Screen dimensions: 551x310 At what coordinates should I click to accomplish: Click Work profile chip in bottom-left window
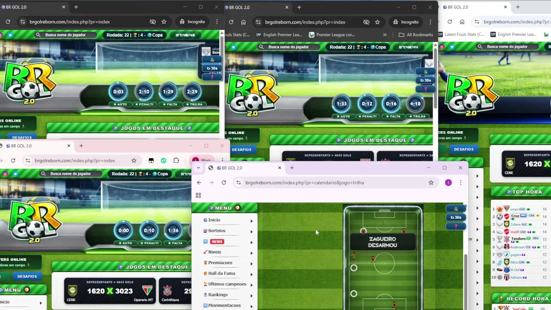(x=202, y=161)
